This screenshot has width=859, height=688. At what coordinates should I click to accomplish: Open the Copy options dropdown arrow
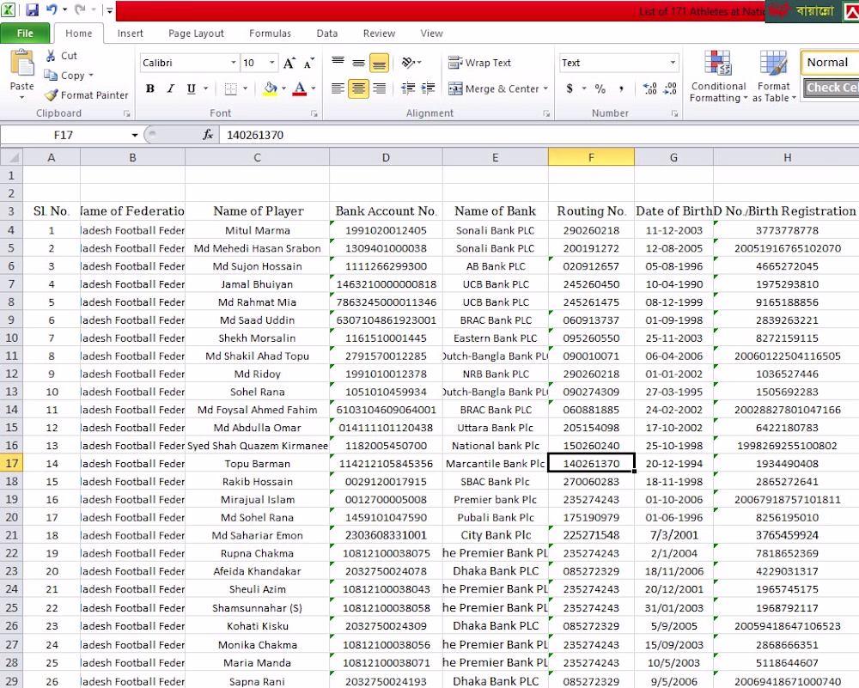coord(91,75)
